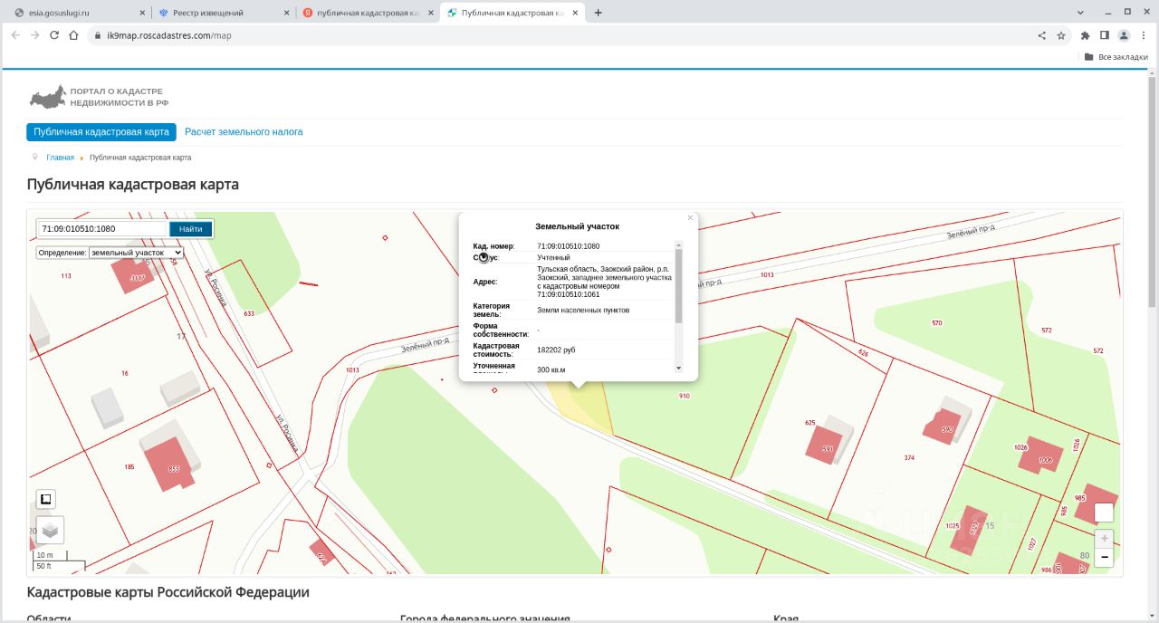Screen dimensions: 1159x623
Task: Zoom out the cadastral map
Action: click(1104, 557)
